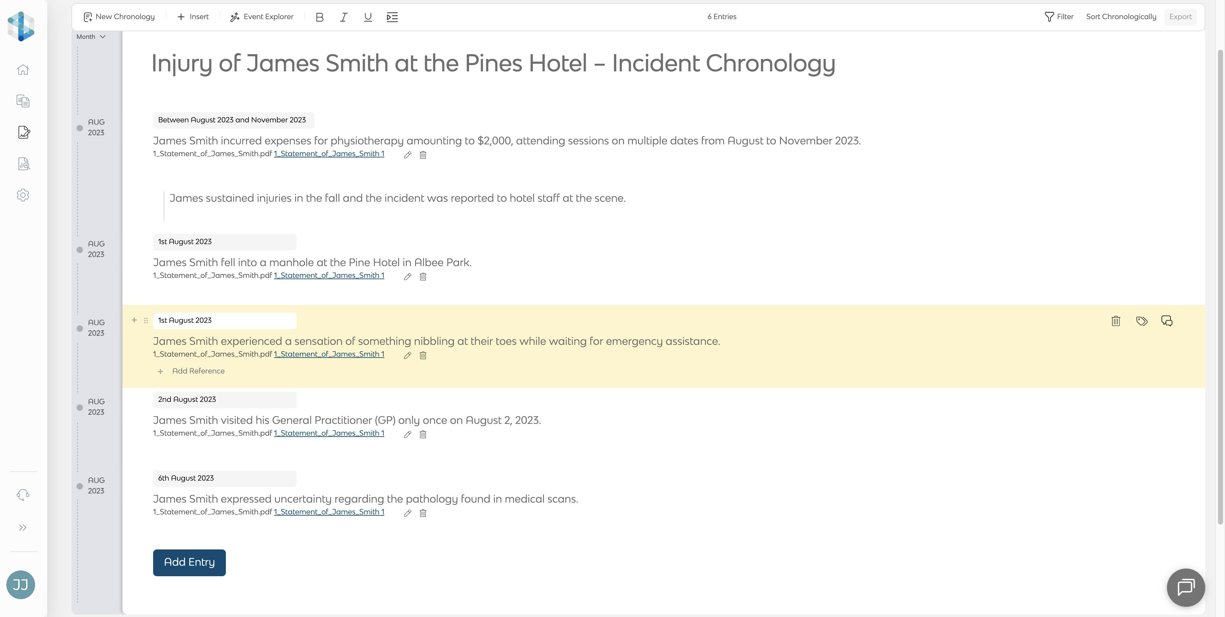Open the settings gear in sidebar
The height and width of the screenshot is (617, 1225).
tap(23, 195)
